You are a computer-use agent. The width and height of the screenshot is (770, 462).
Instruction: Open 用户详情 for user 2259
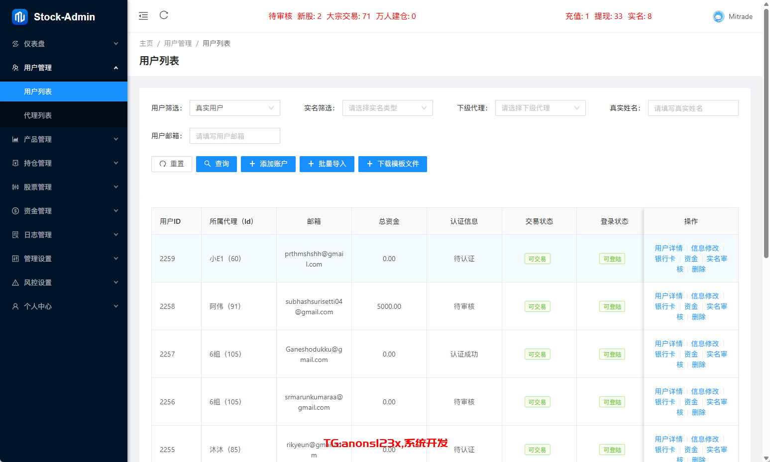coord(668,248)
